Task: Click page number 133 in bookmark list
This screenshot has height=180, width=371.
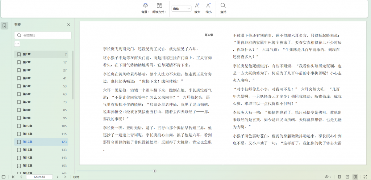Action: point(64,150)
